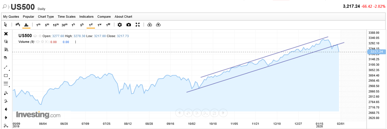387x129 pixels.
Task: Select the 1w weekly timeframe
Action: (100, 25)
